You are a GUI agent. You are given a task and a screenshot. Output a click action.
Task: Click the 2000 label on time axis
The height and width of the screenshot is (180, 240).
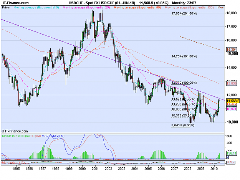click(82, 168)
